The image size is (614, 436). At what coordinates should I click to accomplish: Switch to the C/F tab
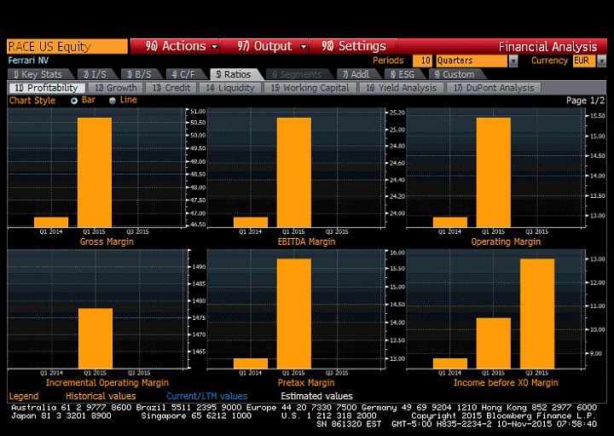(187, 74)
